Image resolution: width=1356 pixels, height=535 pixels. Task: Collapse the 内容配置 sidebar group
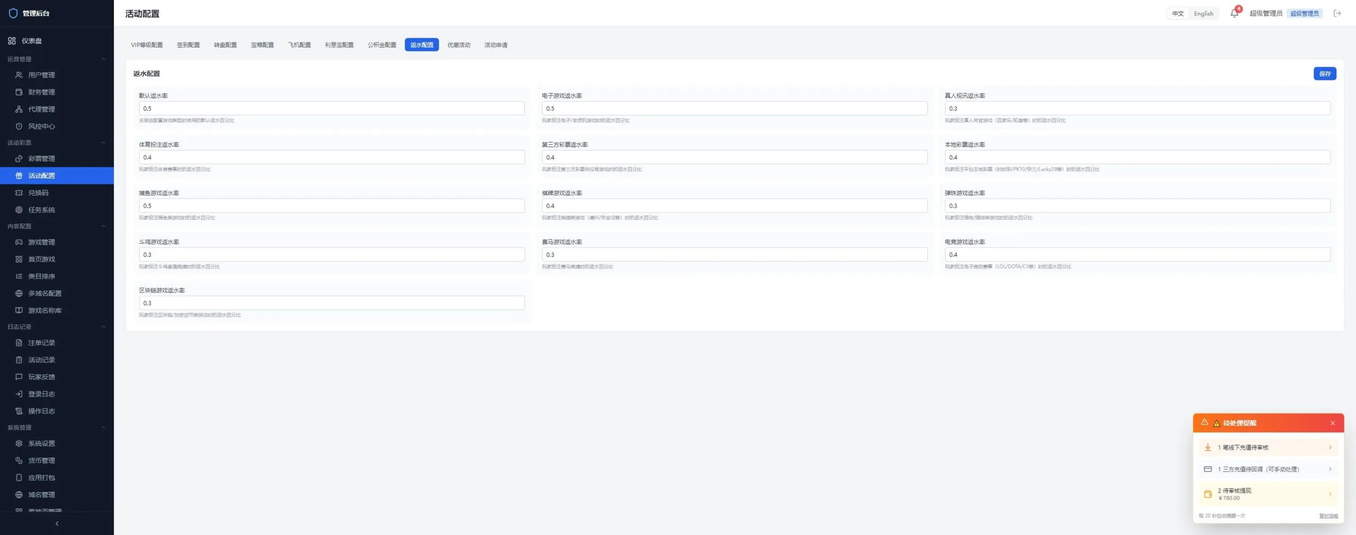point(103,226)
